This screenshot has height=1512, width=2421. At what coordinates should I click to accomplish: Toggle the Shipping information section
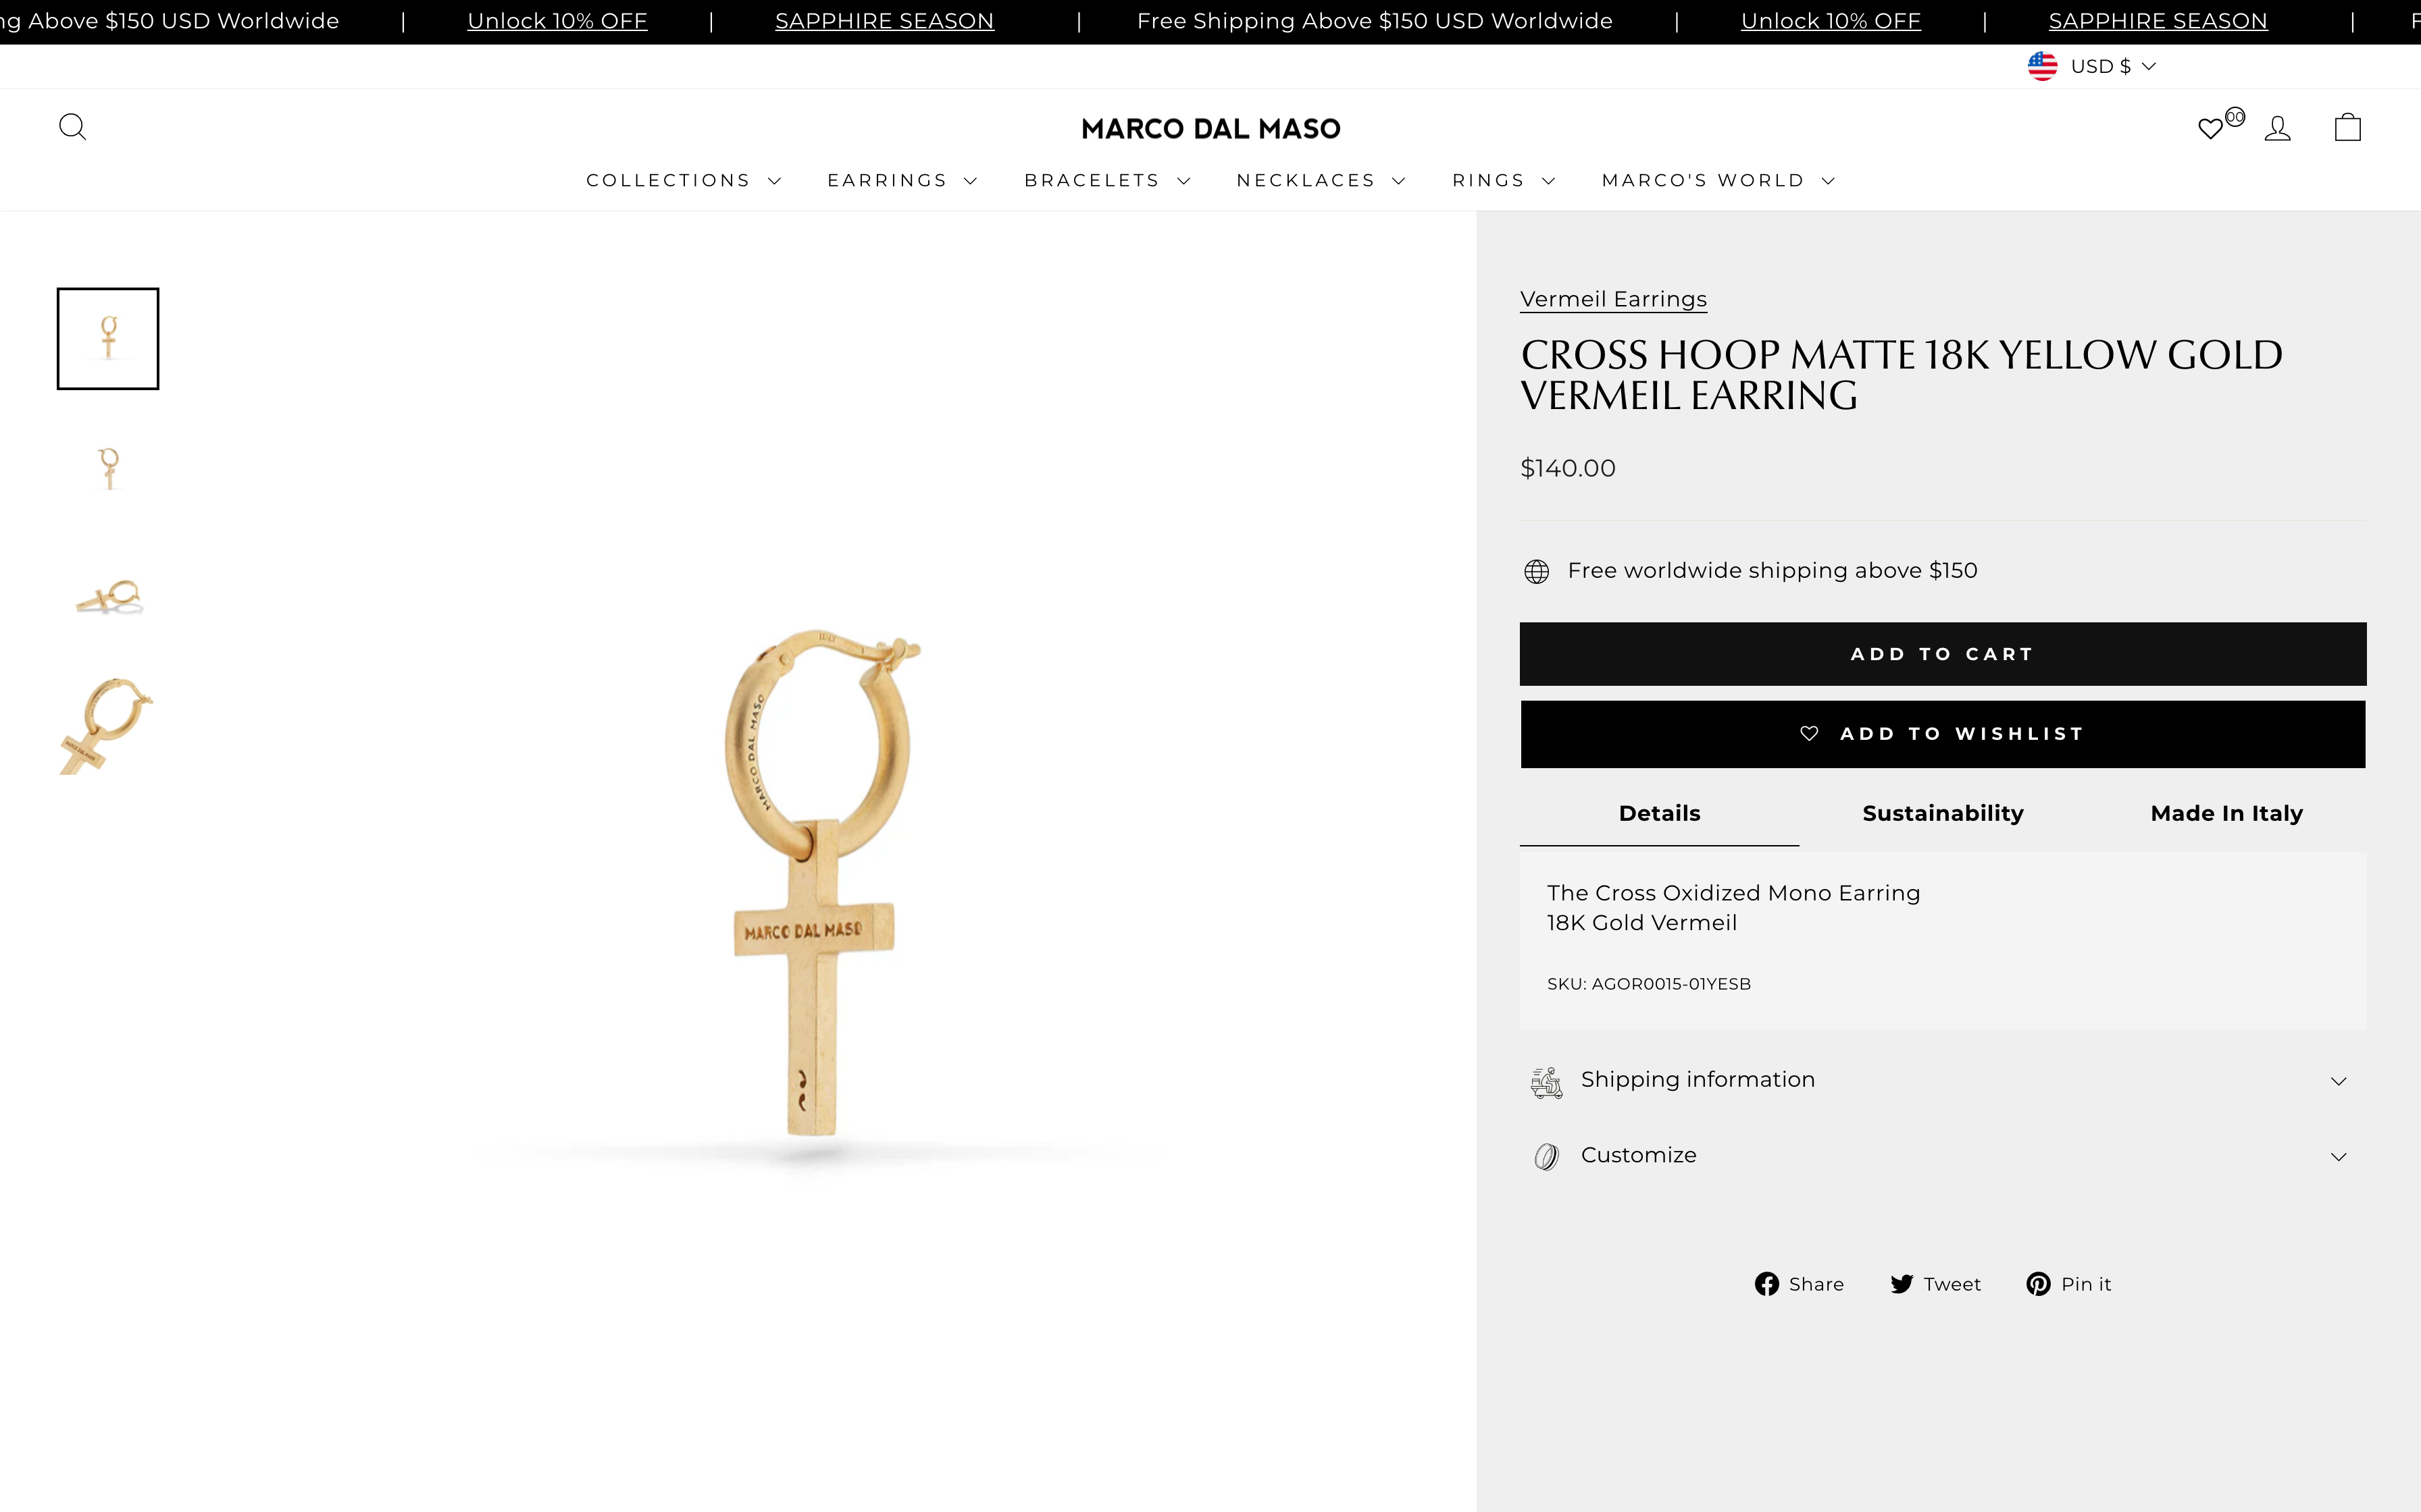[x=1942, y=1080]
